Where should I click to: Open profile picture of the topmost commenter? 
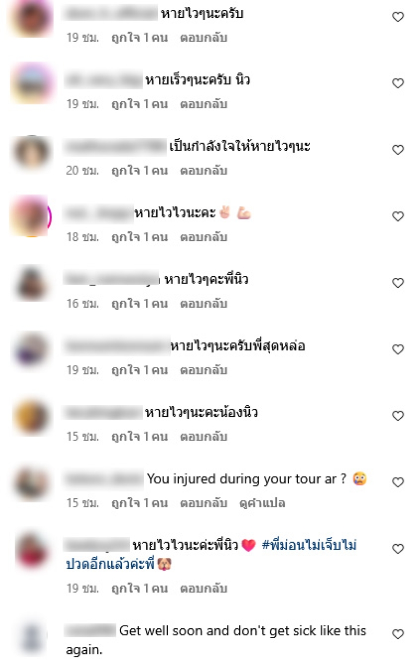tap(32, 17)
